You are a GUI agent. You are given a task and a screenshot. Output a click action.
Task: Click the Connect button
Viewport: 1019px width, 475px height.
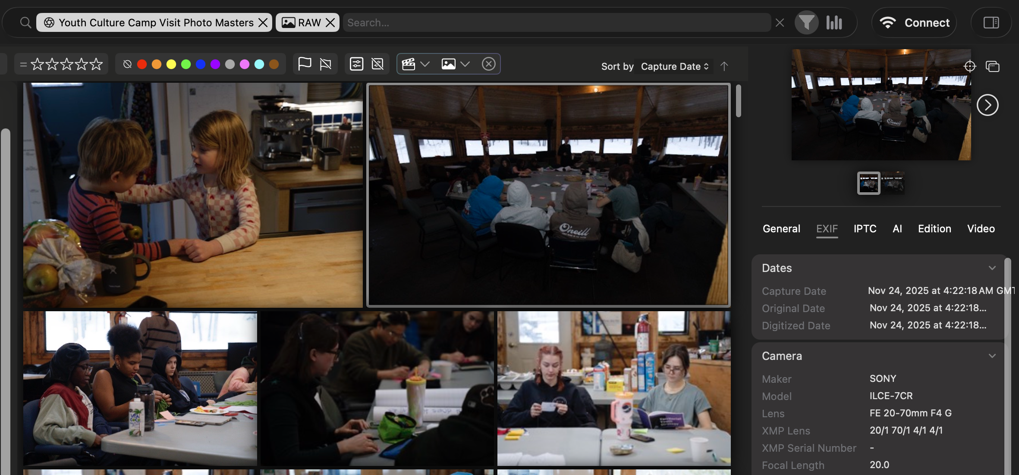[914, 22]
